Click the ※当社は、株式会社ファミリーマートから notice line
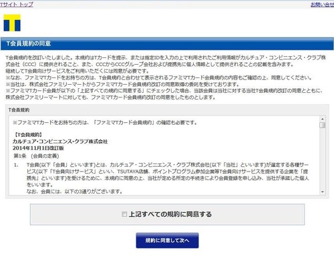This screenshot has height=257, width=334. 122,84
